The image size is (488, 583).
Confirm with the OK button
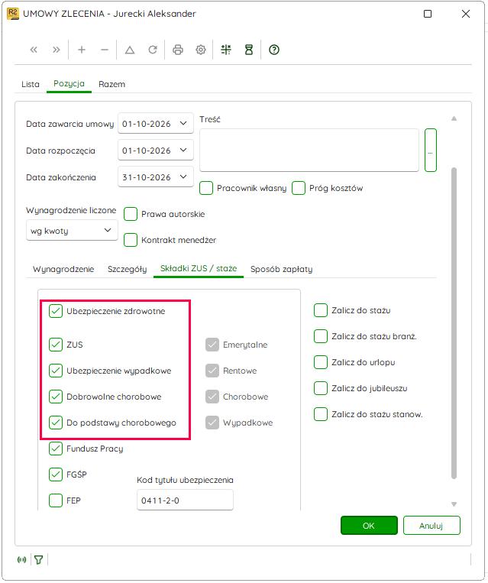tap(369, 526)
